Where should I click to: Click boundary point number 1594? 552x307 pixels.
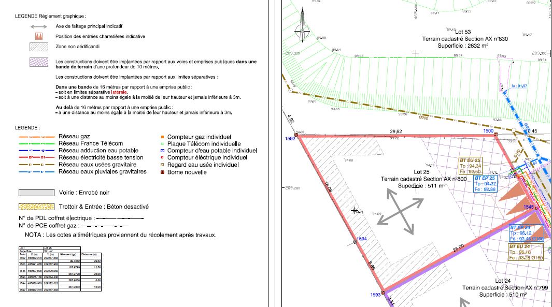[x=362, y=239]
